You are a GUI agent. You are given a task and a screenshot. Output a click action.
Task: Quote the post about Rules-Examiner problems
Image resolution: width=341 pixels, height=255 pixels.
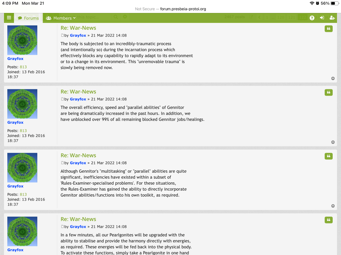pos(328,156)
